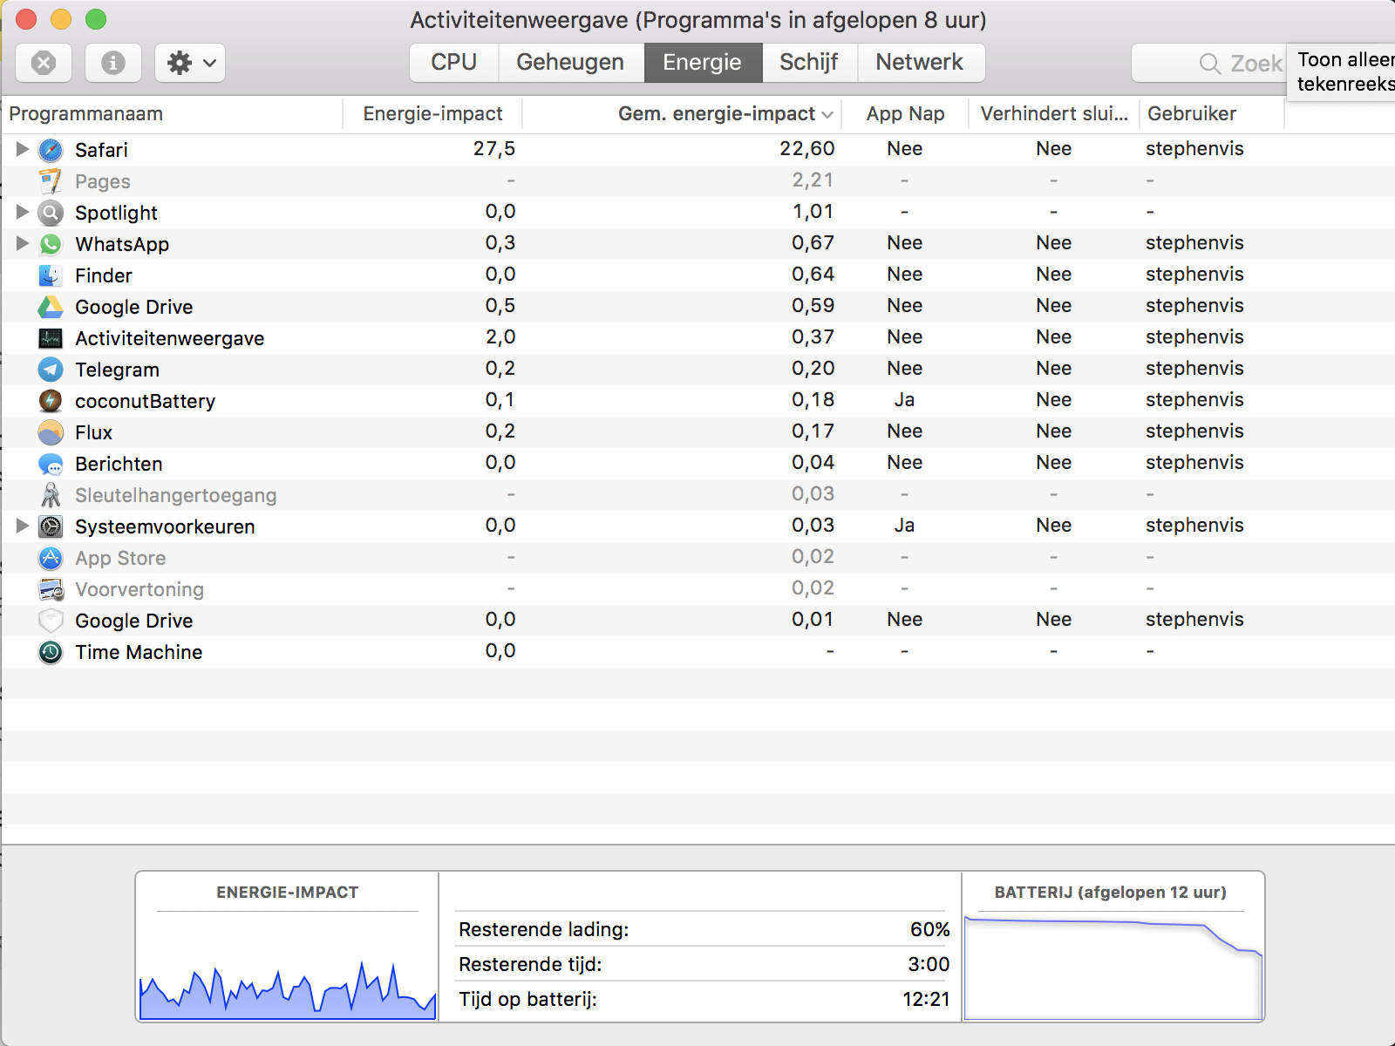
Task: Click the Time Machine clock icon
Action: [51, 652]
